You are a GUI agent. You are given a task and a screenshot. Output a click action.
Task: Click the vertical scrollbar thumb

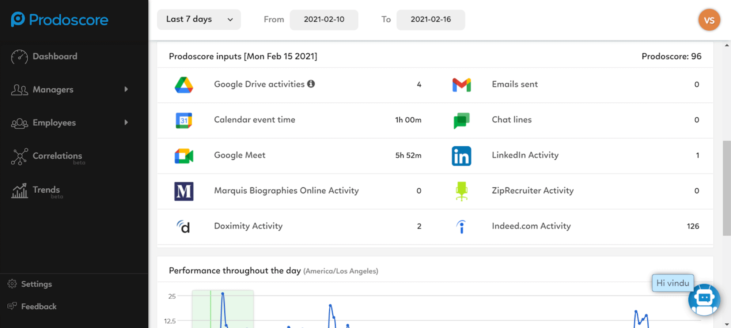coord(727,188)
